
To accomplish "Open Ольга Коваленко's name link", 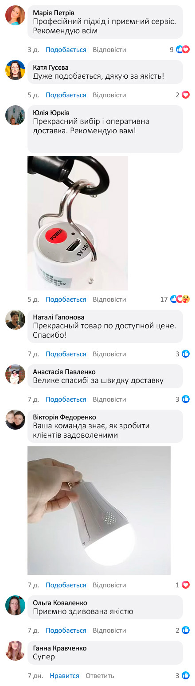I will pos(60,603).
